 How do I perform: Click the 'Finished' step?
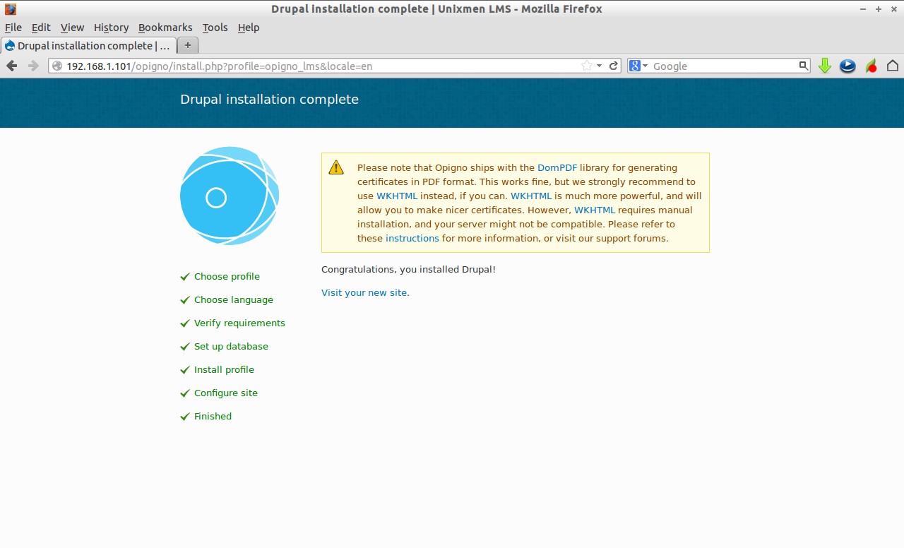(213, 416)
